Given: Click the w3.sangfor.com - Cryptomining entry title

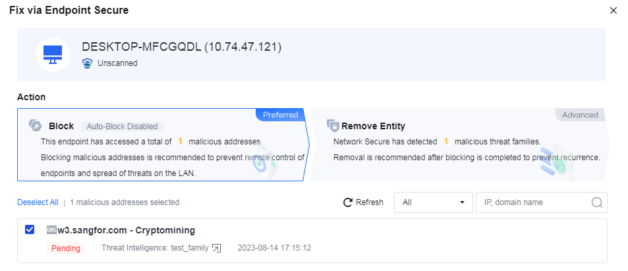Looking at the screenshot, I should coord(126,230).
